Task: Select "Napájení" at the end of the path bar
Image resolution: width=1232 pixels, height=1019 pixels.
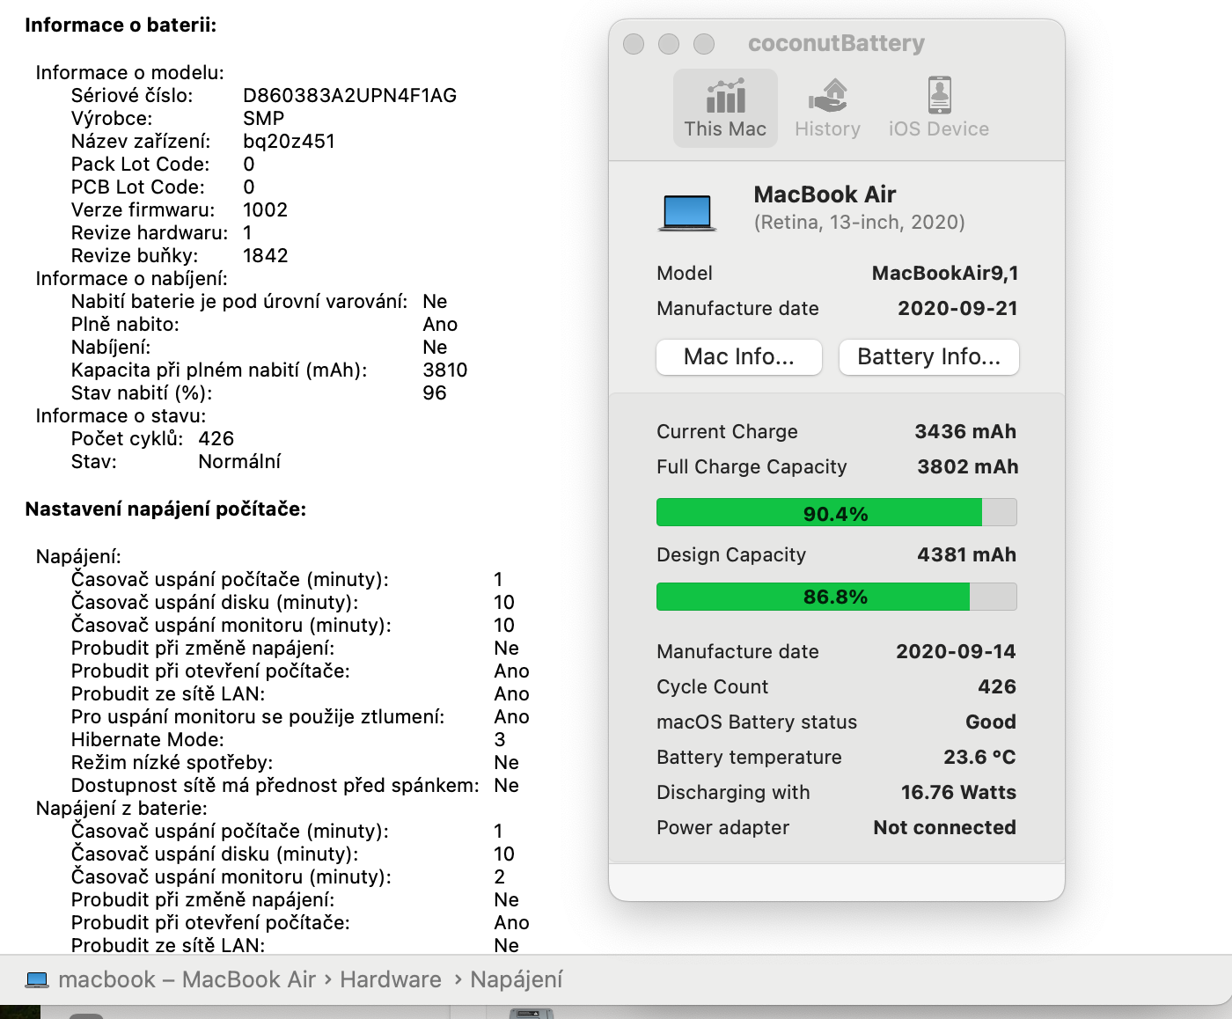Action: 517,979
